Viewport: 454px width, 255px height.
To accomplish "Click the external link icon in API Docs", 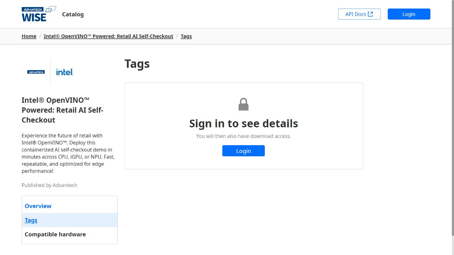I will [370, 14].
